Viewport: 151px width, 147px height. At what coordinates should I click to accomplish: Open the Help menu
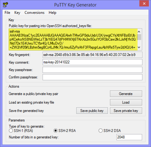point(52,13)
